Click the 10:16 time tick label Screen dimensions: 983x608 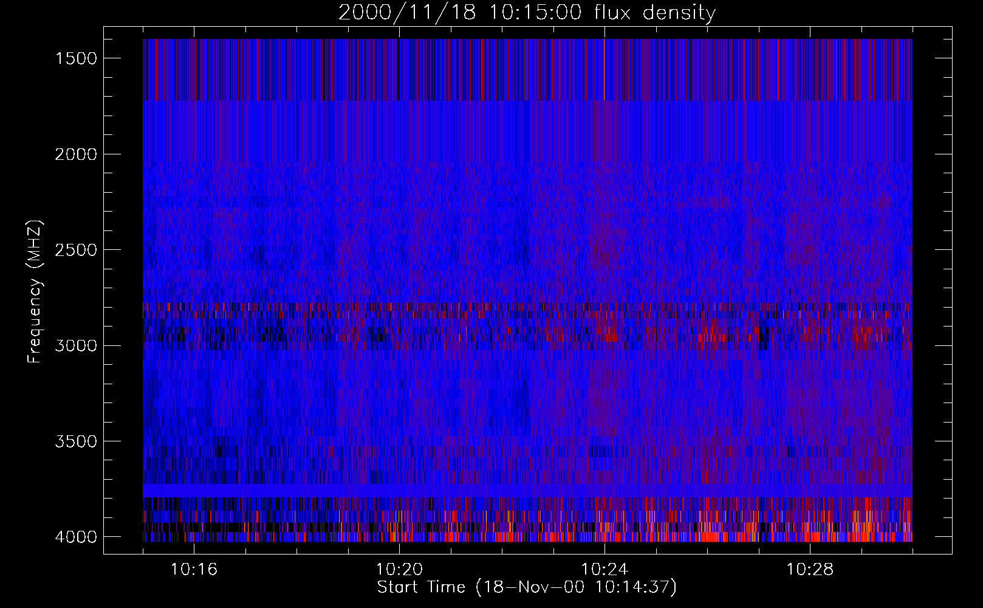(194, 570)
